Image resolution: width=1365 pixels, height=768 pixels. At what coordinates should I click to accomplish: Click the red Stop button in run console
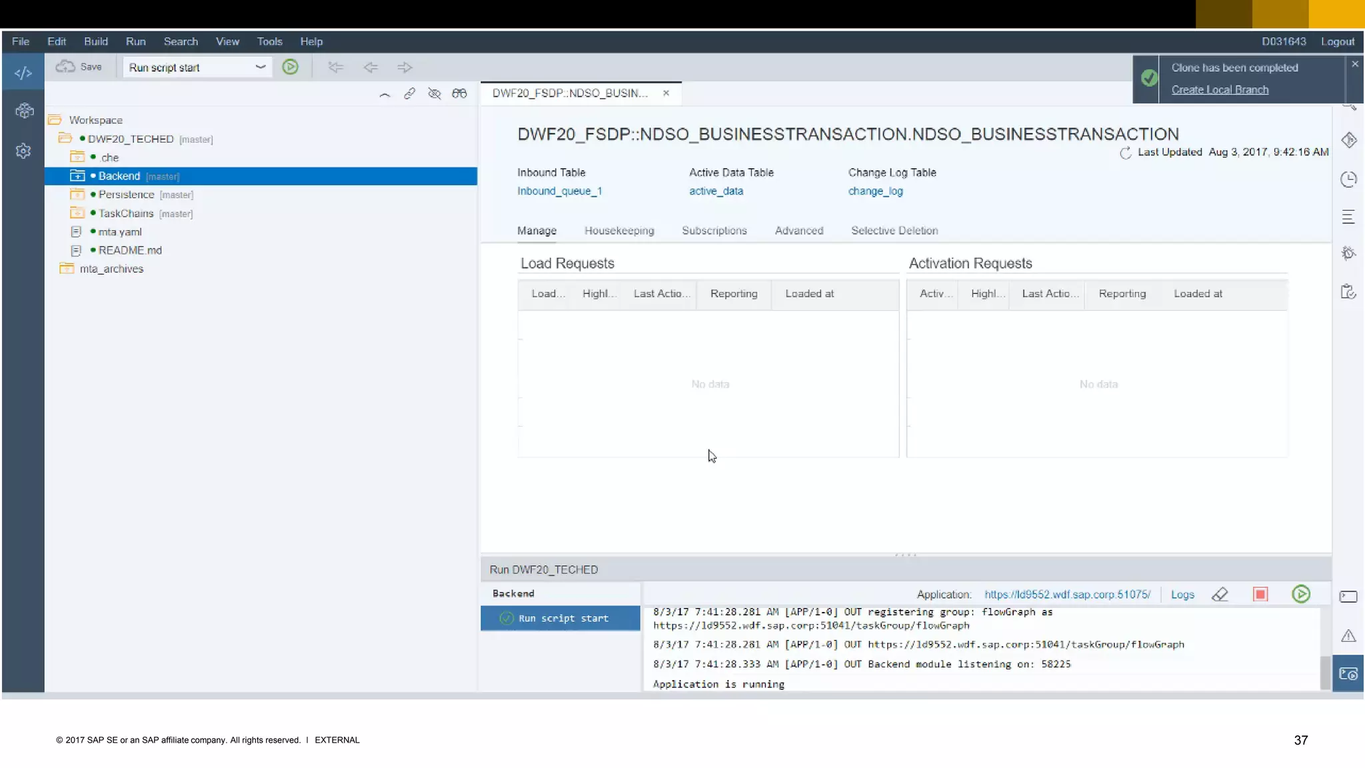point(1260,594)
